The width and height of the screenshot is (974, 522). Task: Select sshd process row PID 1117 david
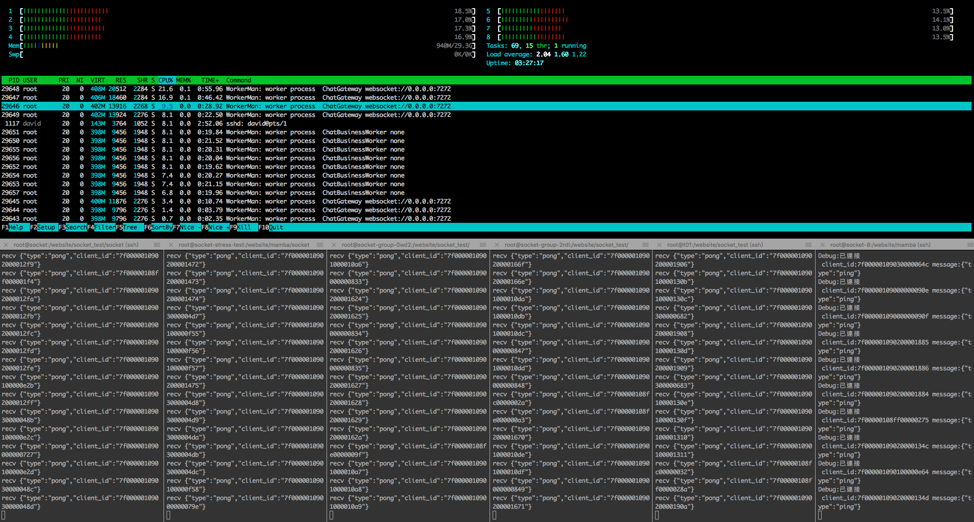[486, 124]
